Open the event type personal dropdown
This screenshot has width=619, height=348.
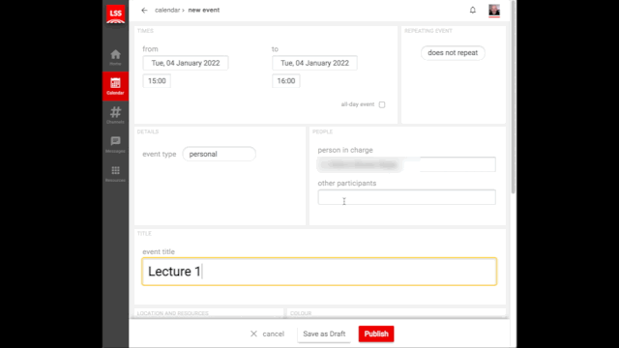(220, 154)
